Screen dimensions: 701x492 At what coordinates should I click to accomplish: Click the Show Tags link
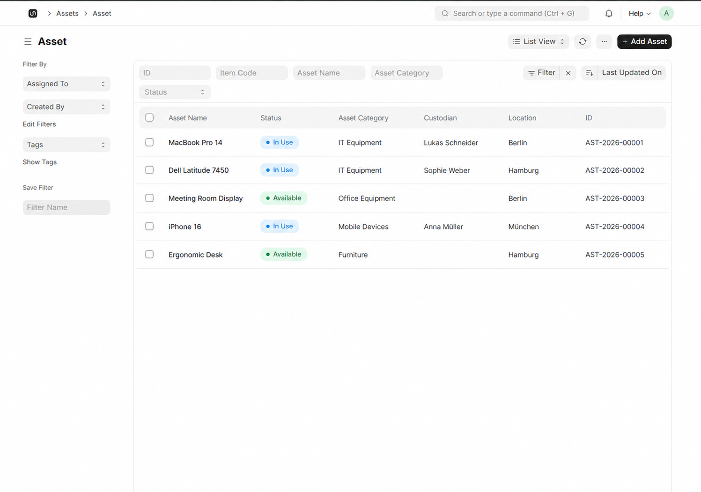pyautogui.click(x=40, y=162)
